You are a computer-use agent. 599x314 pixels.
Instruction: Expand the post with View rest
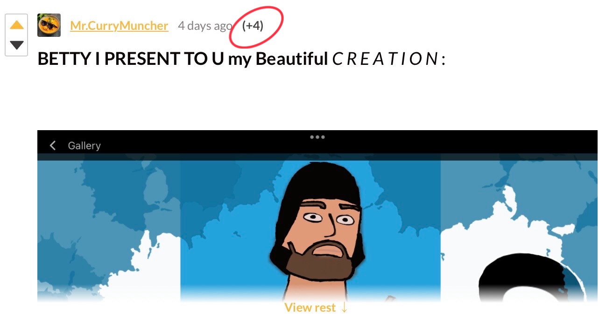(x=316, y=307)
